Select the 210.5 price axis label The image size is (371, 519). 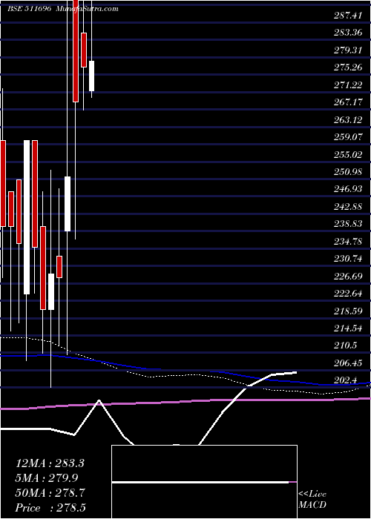coord(346,346)
